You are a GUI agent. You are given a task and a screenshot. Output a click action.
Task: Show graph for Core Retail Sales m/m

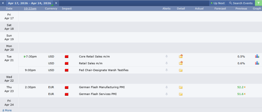click(257, 56)
